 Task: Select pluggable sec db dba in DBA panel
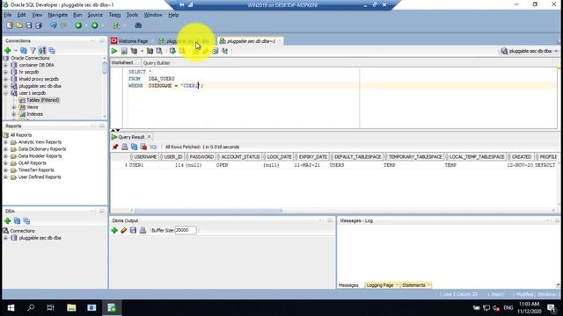(40, 238)
